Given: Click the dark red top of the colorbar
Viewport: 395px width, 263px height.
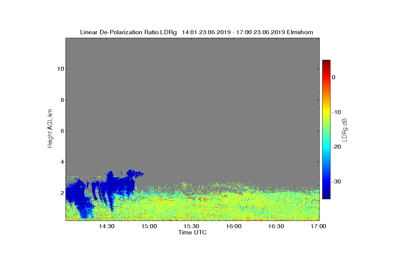Looking at the screenshot, I should click(x=326, y=62).
